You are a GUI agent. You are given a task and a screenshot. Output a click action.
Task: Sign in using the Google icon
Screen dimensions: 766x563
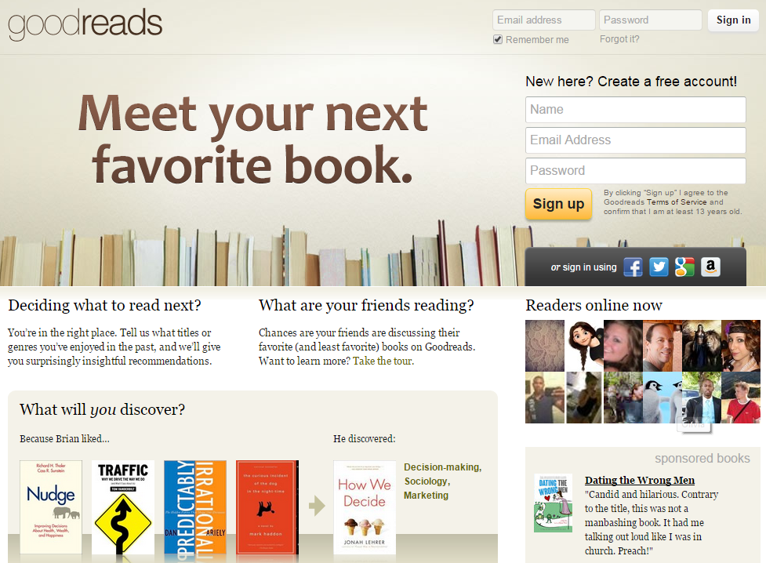click(684, 267)
